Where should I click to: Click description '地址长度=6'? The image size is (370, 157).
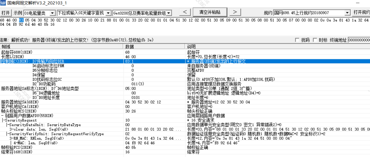click(x=197, y=98)
